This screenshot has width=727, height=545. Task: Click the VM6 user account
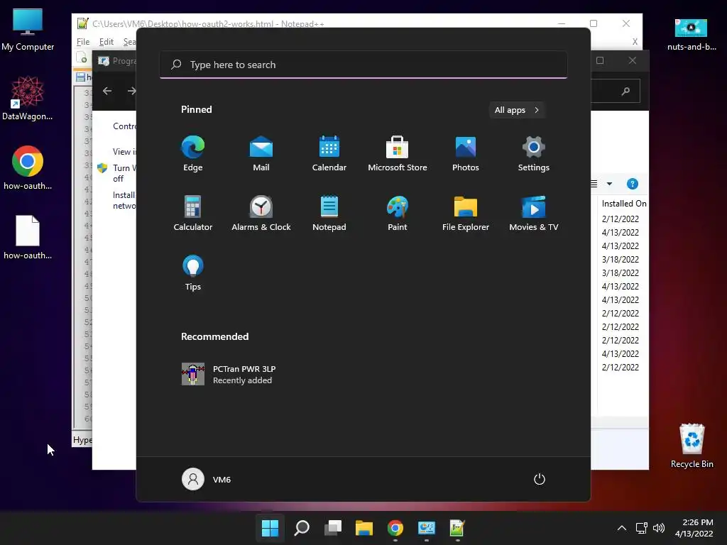(207, 479)
